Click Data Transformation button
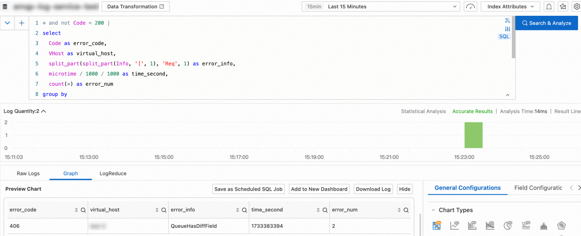Screen dimensions: 581x236 pos(135,7)
